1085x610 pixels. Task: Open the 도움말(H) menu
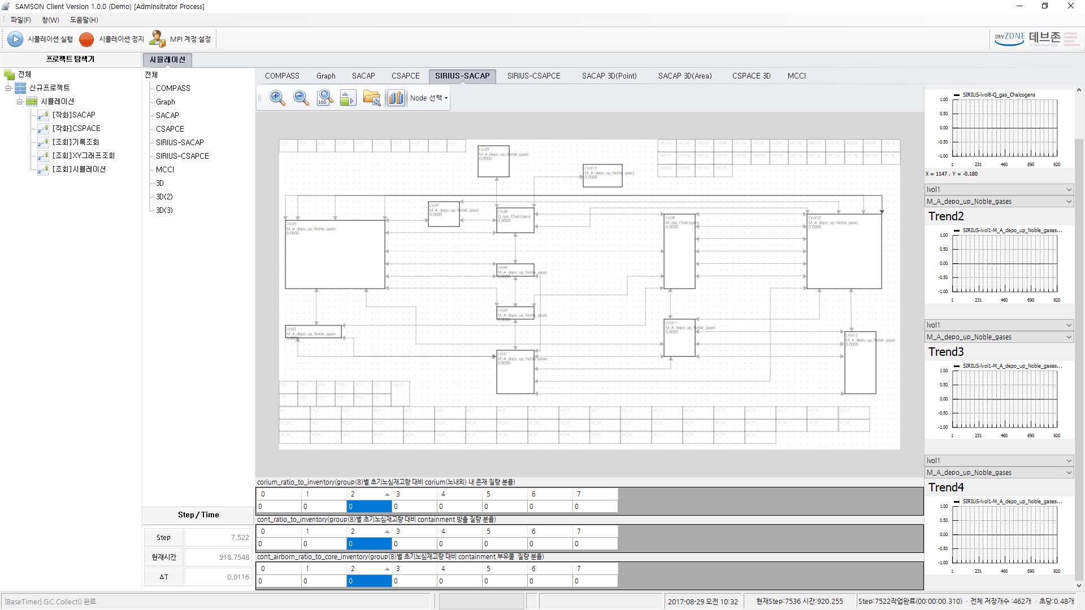pyautogui.click(x=84, y=20)
